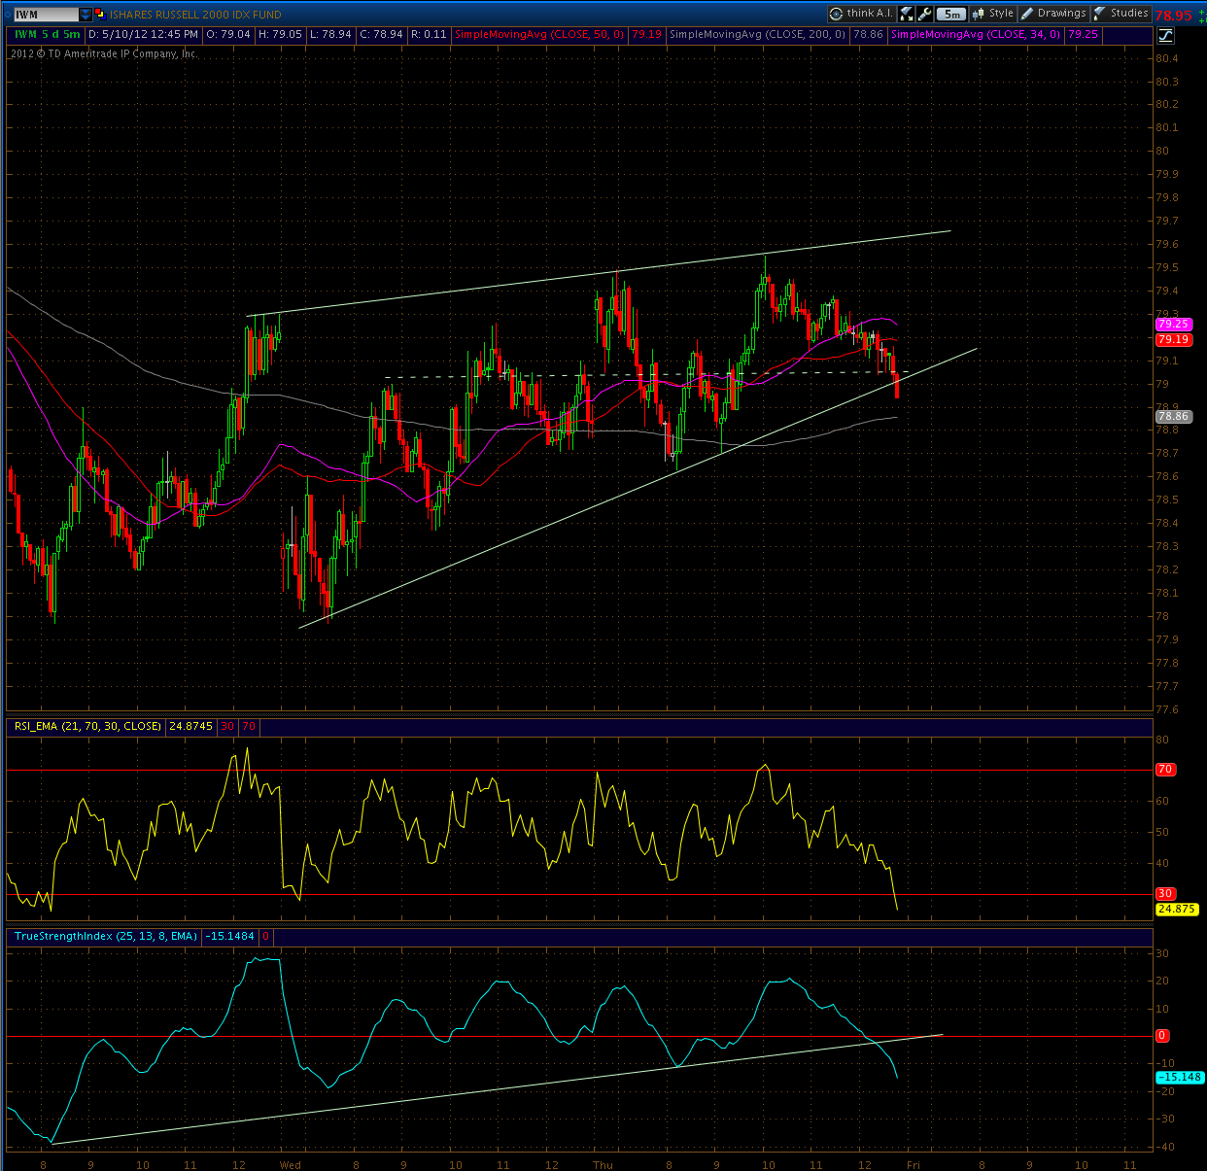
Task: Click yellow 24.875 RSI axis bubble
Action: (1177, 910)
